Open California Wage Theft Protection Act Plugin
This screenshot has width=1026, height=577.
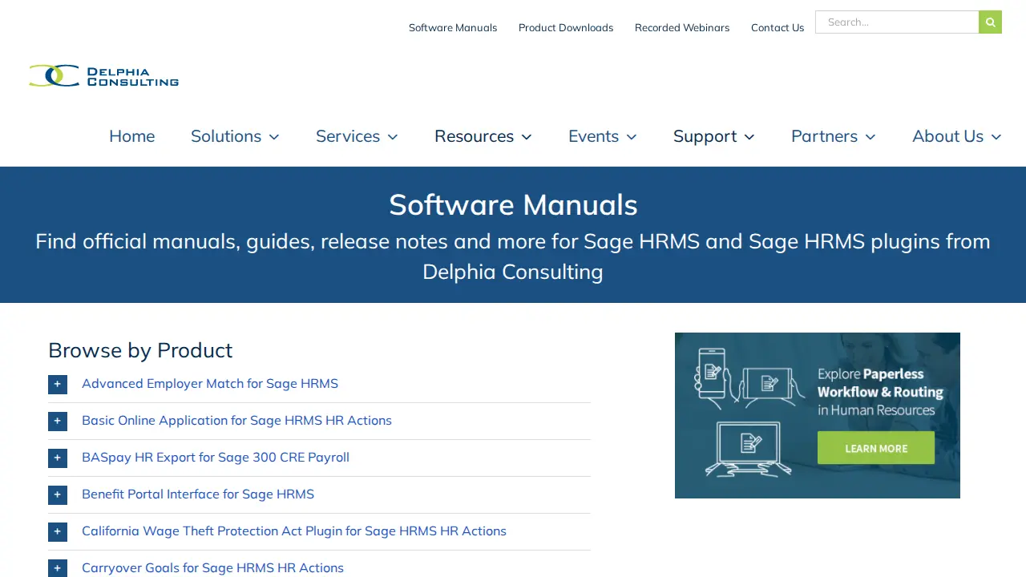click(x=294, y=531)
